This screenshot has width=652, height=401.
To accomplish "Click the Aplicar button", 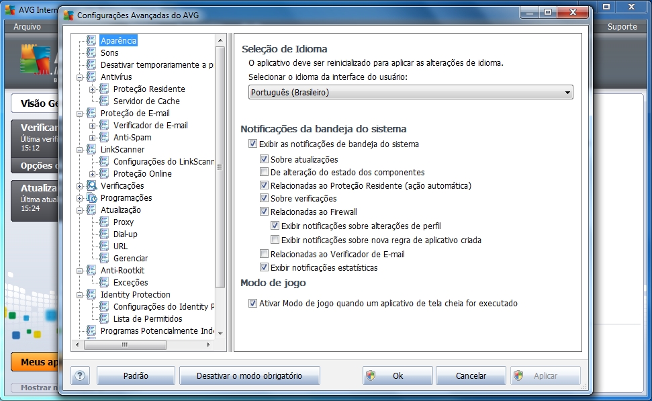I will (x=545, y=375).
